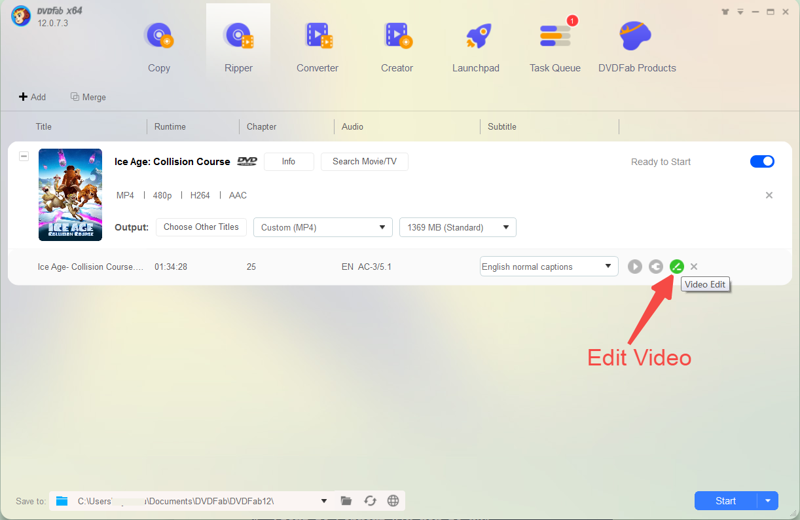Expand the save path dropdown arrow
Viewport: 800px width, 520px height.
(x=324, y=501)
